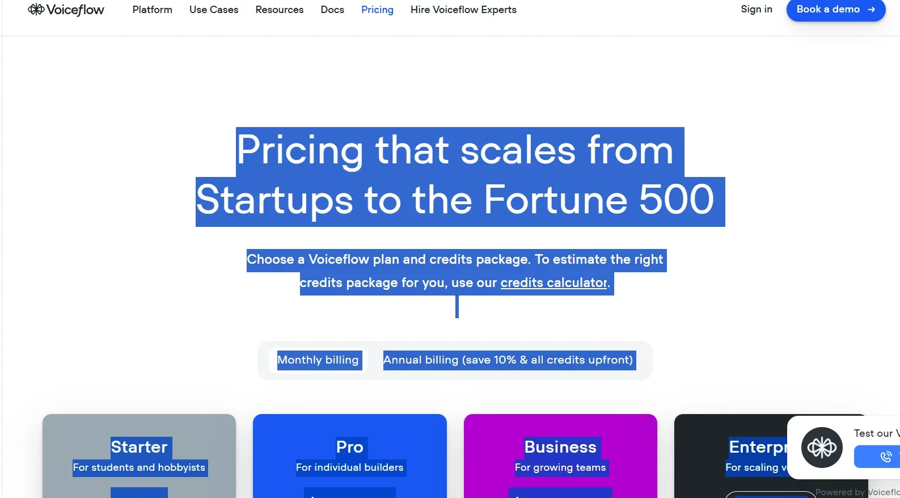Click the Sign in link

click(x=756, y=9)
